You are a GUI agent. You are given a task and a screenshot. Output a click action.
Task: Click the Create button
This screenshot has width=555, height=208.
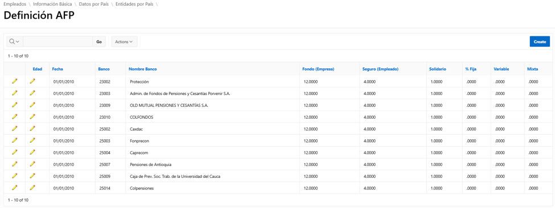tap(540, 41)
